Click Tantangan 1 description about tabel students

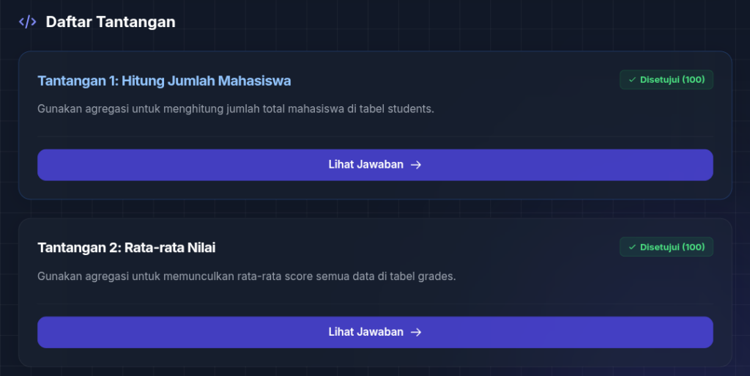click(x=236, y=109)
